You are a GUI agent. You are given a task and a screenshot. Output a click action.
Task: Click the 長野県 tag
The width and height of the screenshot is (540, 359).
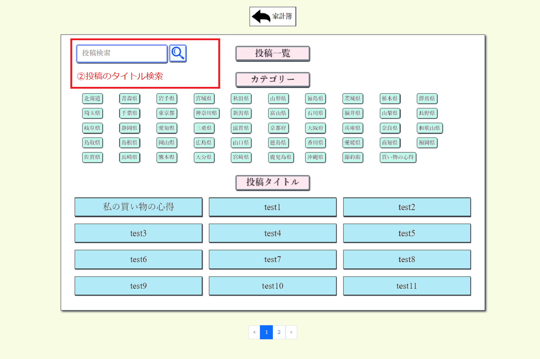click(427, 113)
